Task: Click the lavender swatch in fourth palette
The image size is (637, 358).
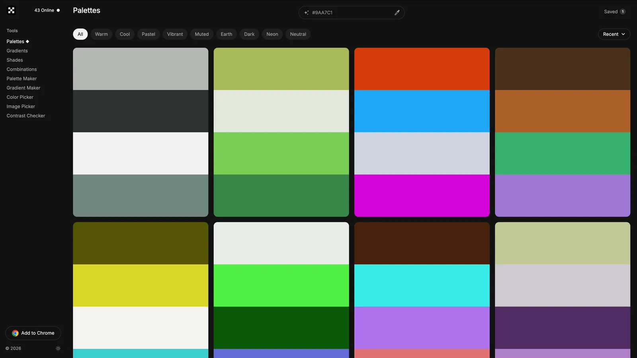Action: (x=563, y=196)
